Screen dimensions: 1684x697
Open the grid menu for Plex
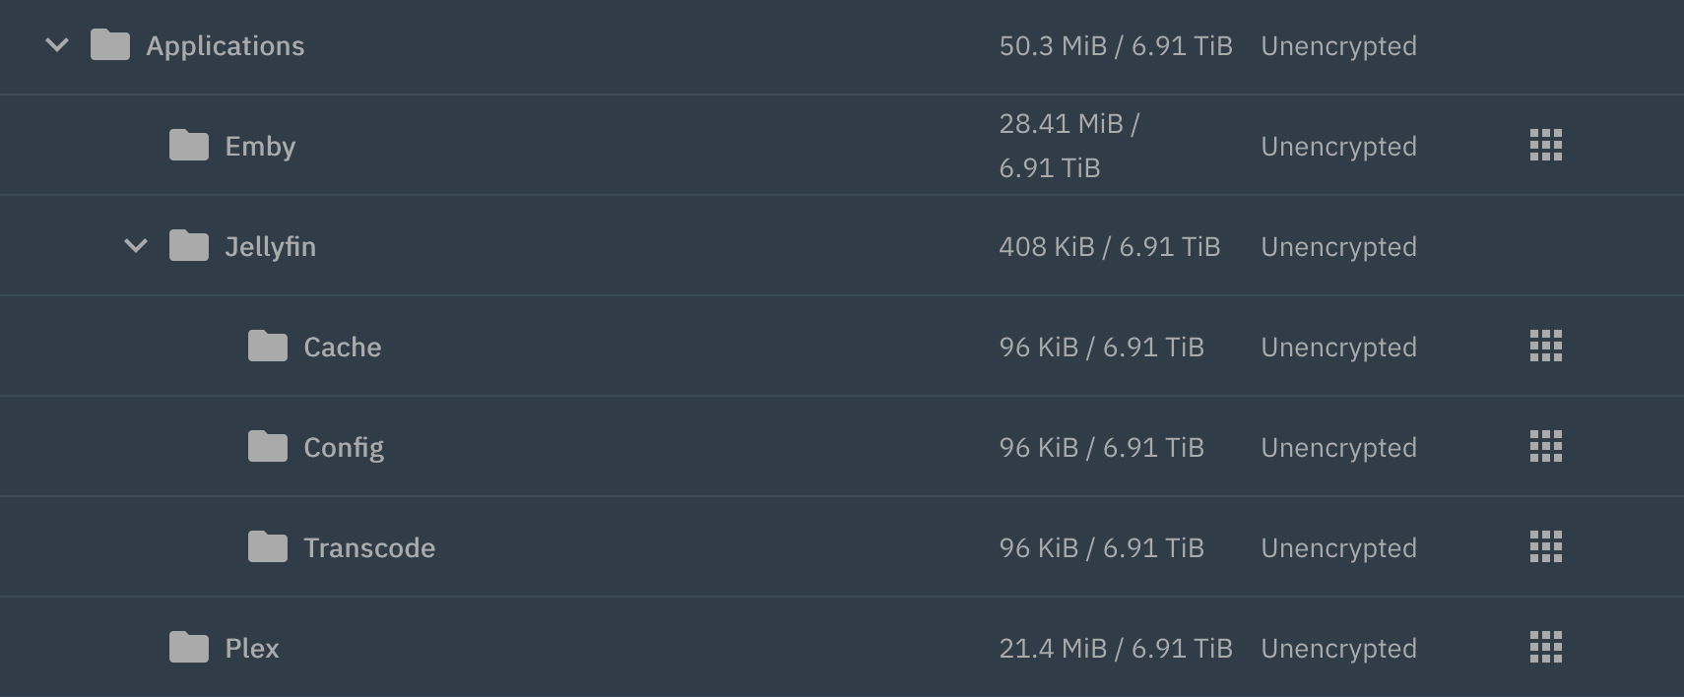point(1545,648)
